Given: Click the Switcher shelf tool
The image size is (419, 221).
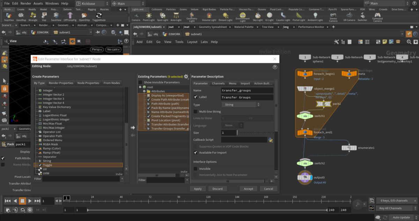Looking at the screenshot, I should [362, 16].
